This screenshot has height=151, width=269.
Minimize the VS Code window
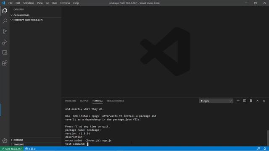pyautogui.click(x=246, y=3)
